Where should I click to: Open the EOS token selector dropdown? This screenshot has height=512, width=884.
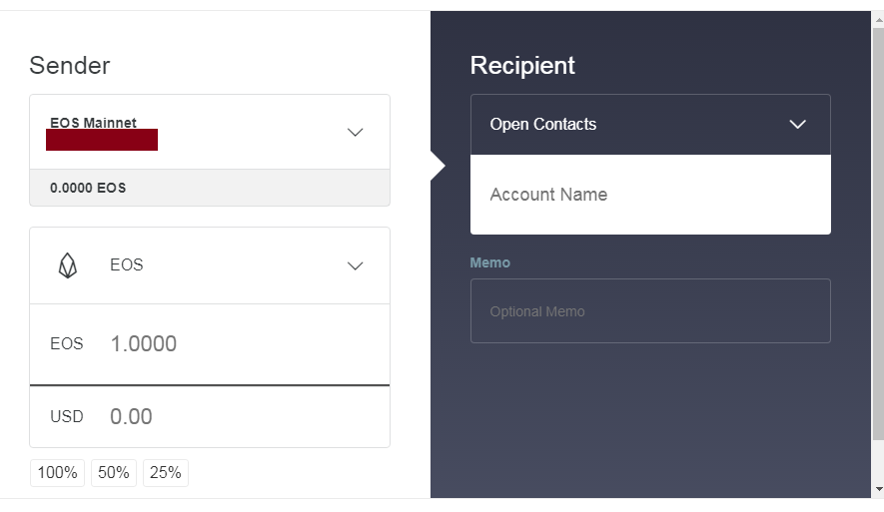[x=209, y=265]
